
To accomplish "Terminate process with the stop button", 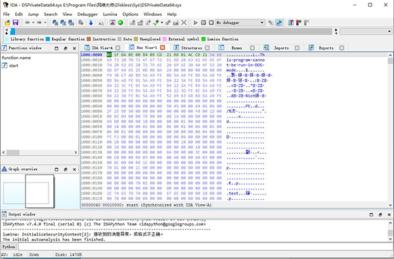I will 211,22.
